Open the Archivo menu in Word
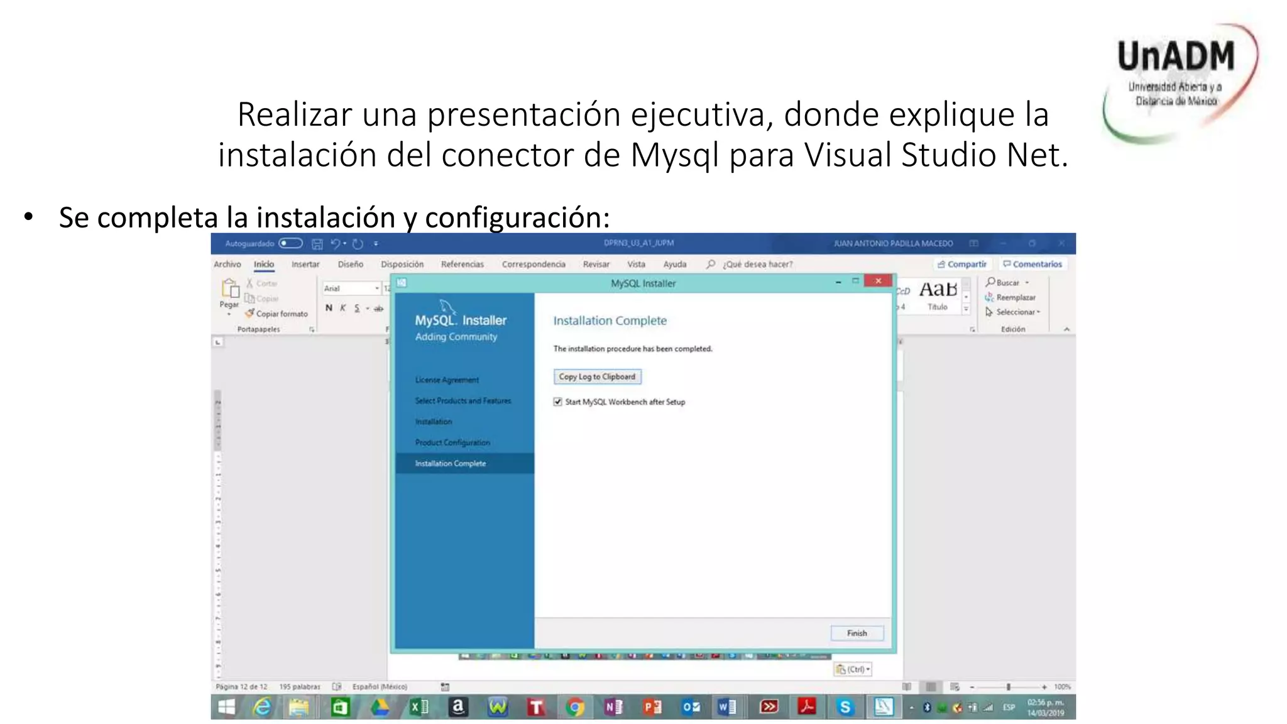This screenshot has width=1287, height=724. (x=227, y=264)
